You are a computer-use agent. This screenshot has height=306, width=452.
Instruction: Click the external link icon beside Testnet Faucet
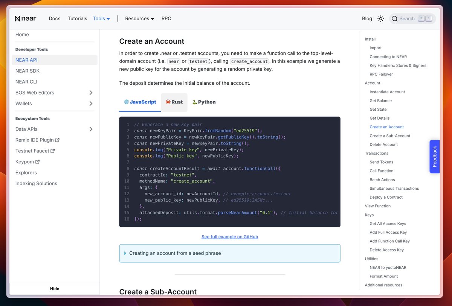pos(53,151)
